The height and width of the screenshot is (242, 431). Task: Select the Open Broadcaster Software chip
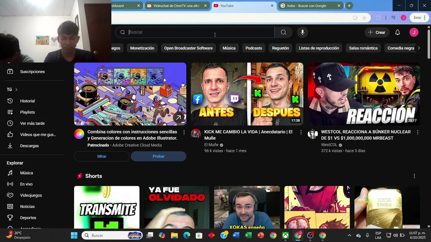(x=188, y=48)
